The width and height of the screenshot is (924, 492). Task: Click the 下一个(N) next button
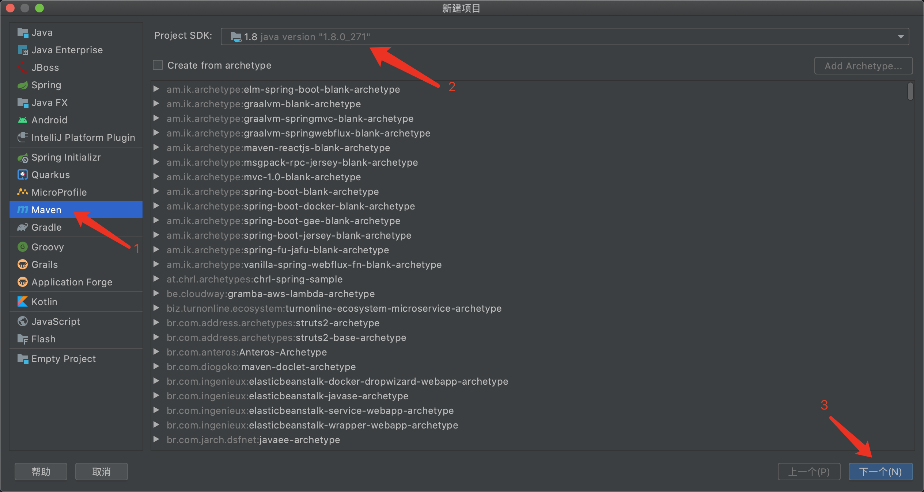(881, 472)
